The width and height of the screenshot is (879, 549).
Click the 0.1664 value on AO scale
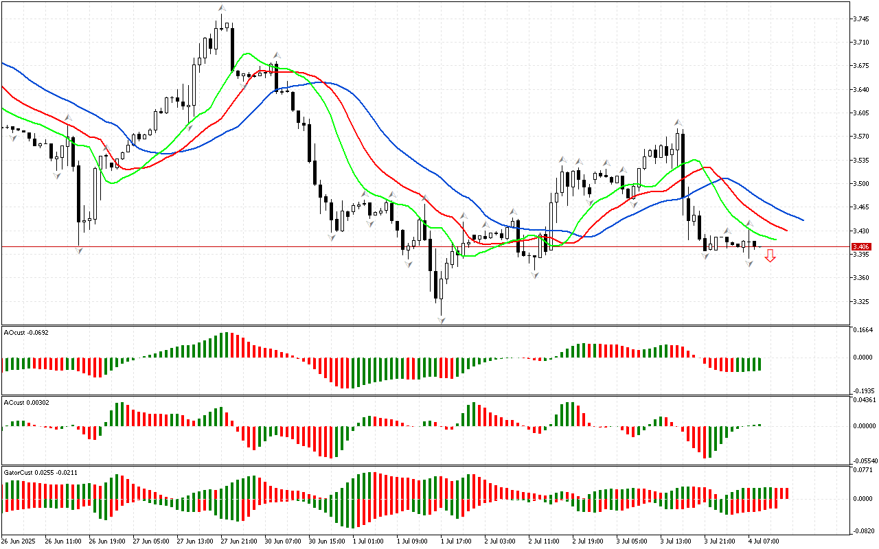pyautogui.click(x=862, y=330)
